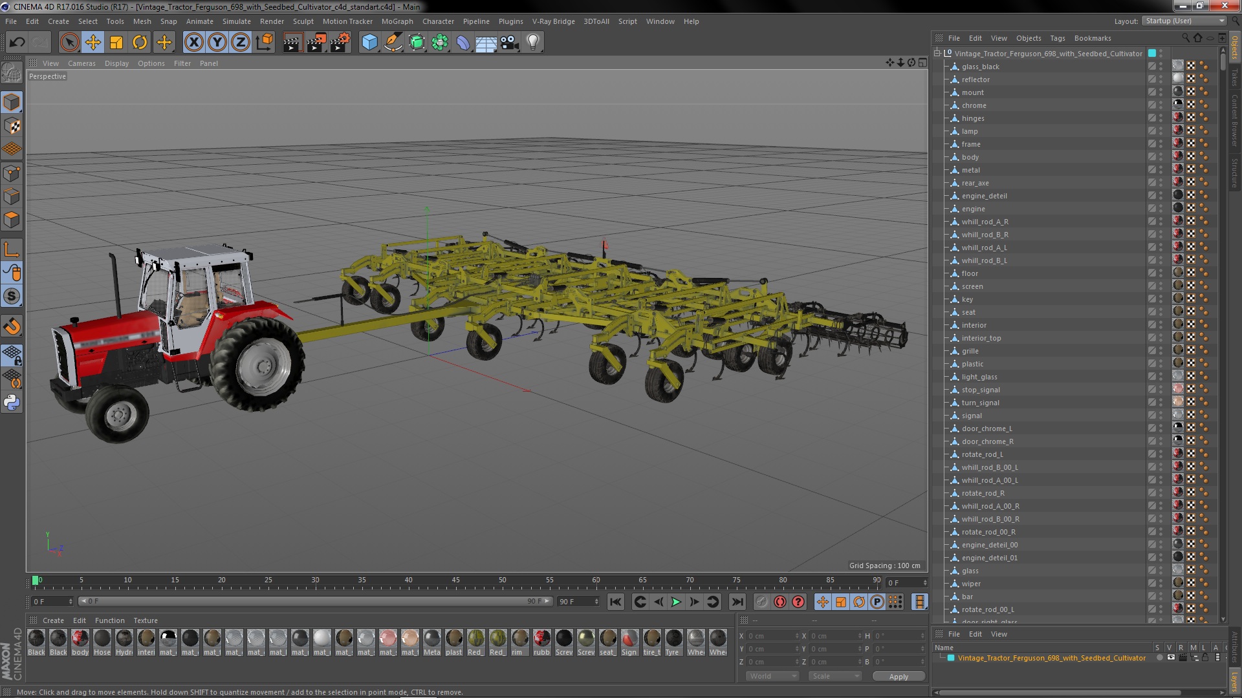Open the Structure side tab
This screenshot has width=1242, height=698.
coord(1235,173)
